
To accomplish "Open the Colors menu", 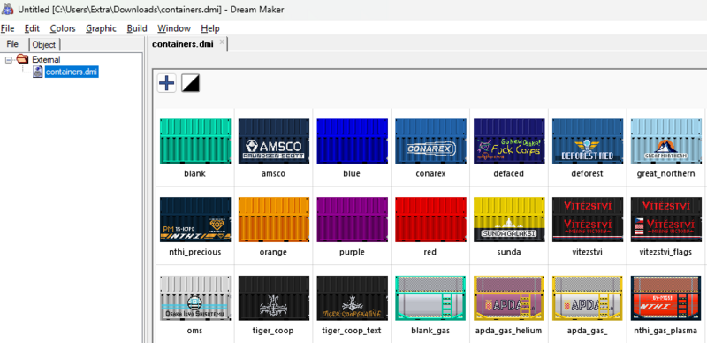I will (x=63, y=28).
